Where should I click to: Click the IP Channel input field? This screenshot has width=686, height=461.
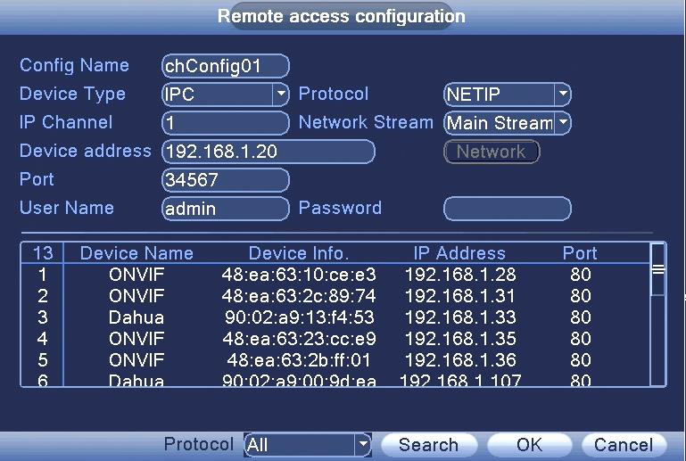click(226, 123)
